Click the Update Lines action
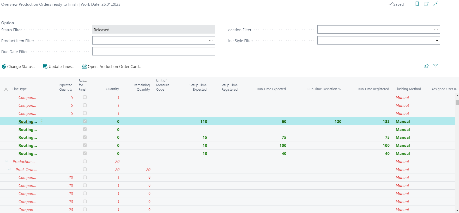 [59, 67]
